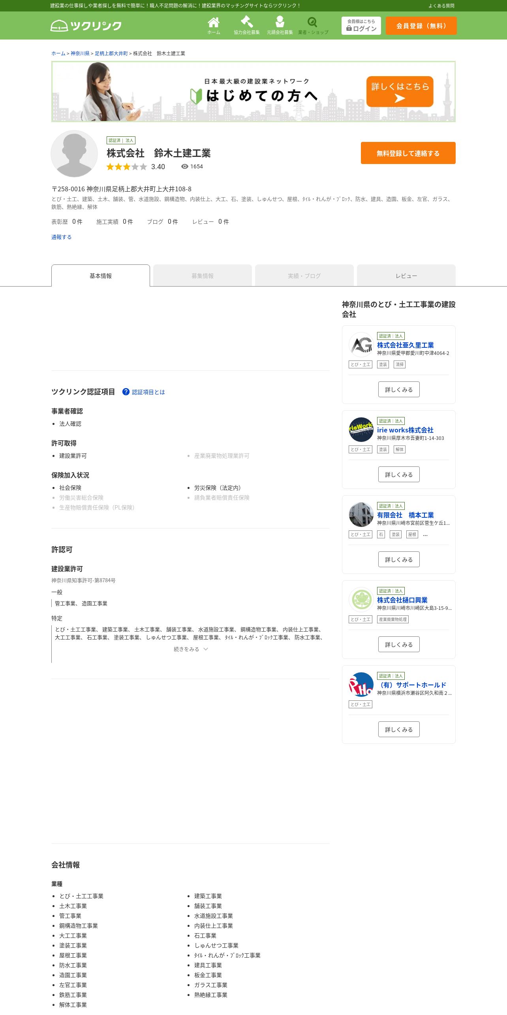Viewport: 507px width, 1015px height.
Task: Open （有）サポートホールド link
Action: pos(412,685)
